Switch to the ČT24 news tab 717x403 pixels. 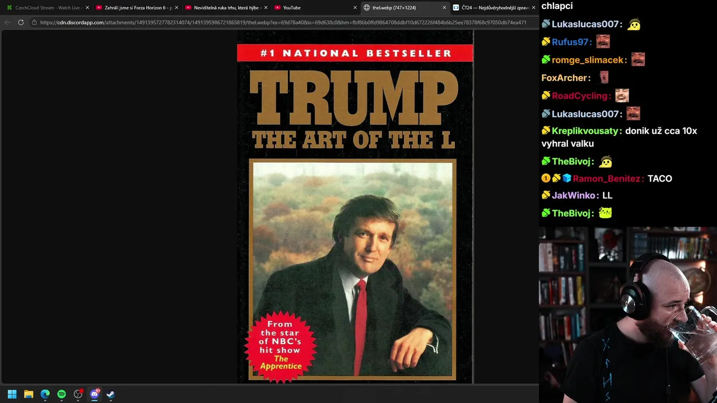click(493, 8)
